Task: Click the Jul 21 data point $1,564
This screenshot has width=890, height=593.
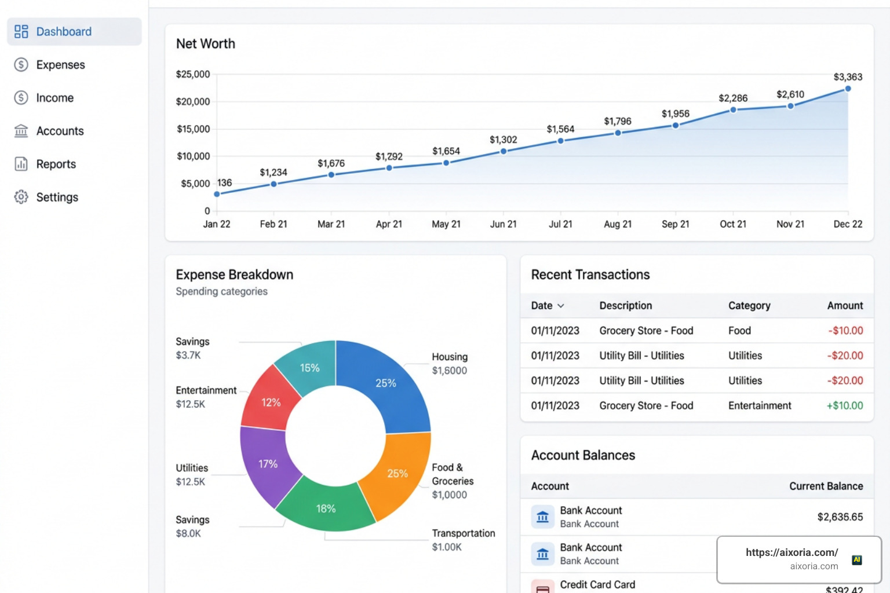Action: point(560,141)
